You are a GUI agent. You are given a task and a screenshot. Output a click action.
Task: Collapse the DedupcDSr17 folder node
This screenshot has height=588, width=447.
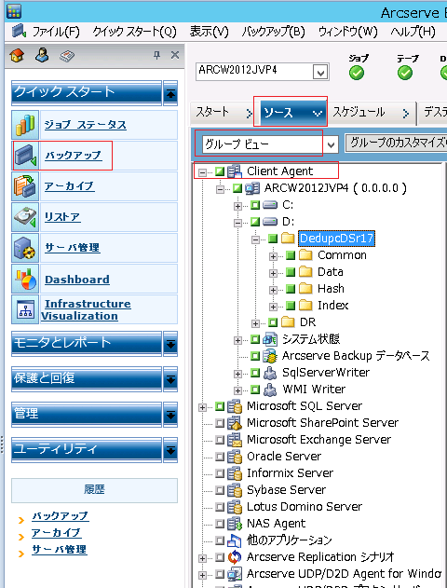(255, 239)
